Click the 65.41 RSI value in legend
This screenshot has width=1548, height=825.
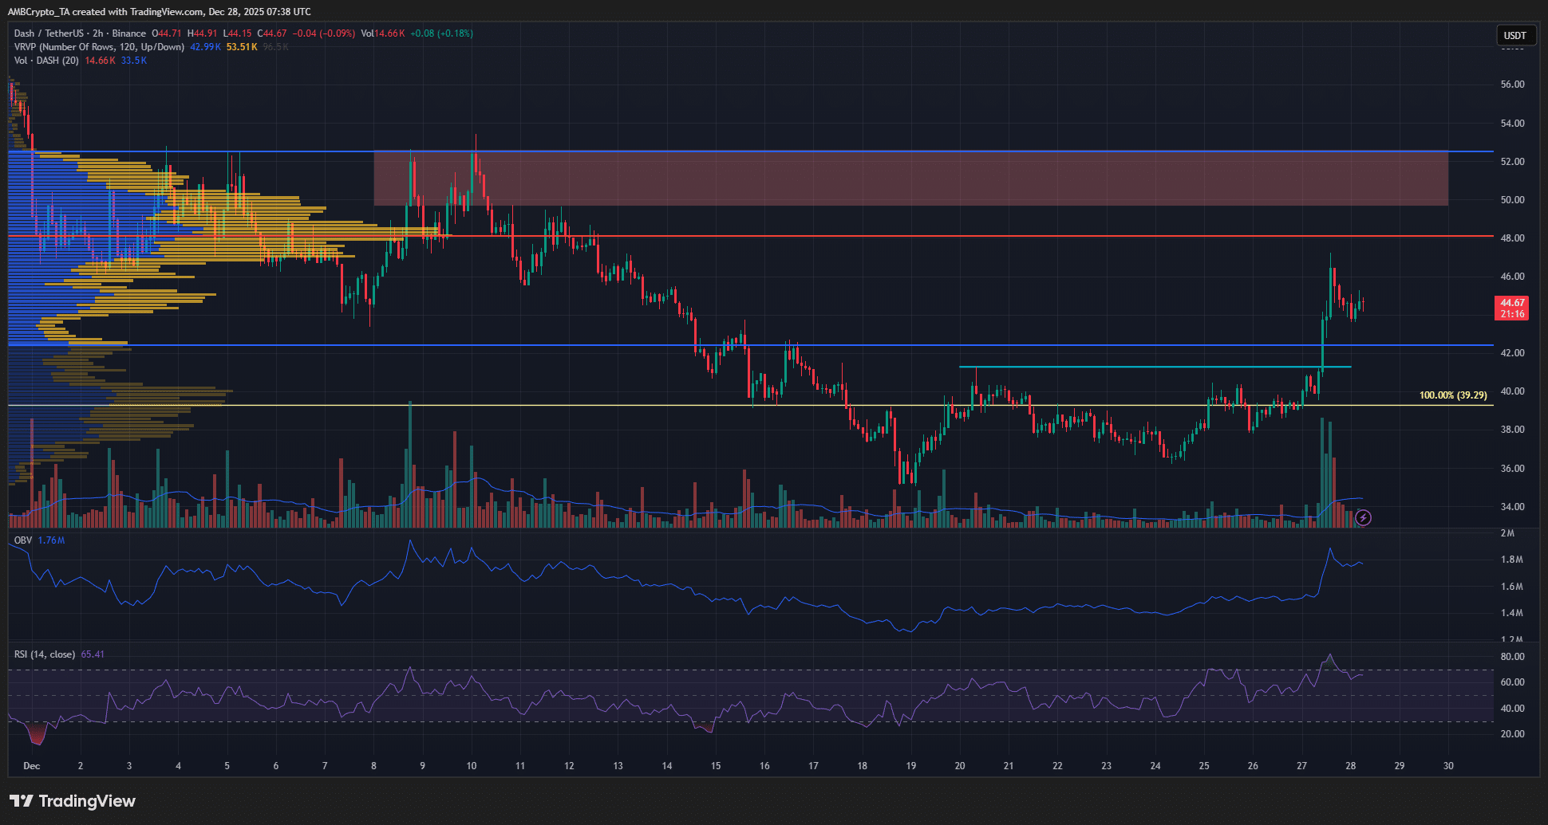(x=93, y=654)
